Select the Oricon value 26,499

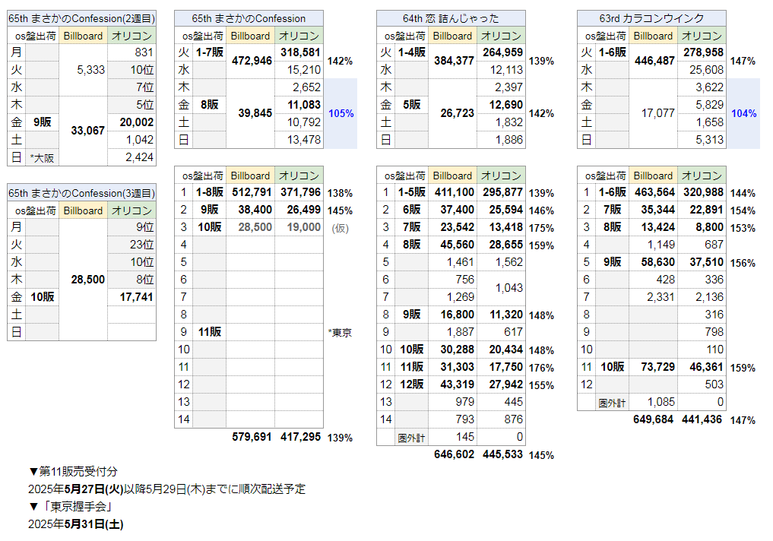point(304,210)
